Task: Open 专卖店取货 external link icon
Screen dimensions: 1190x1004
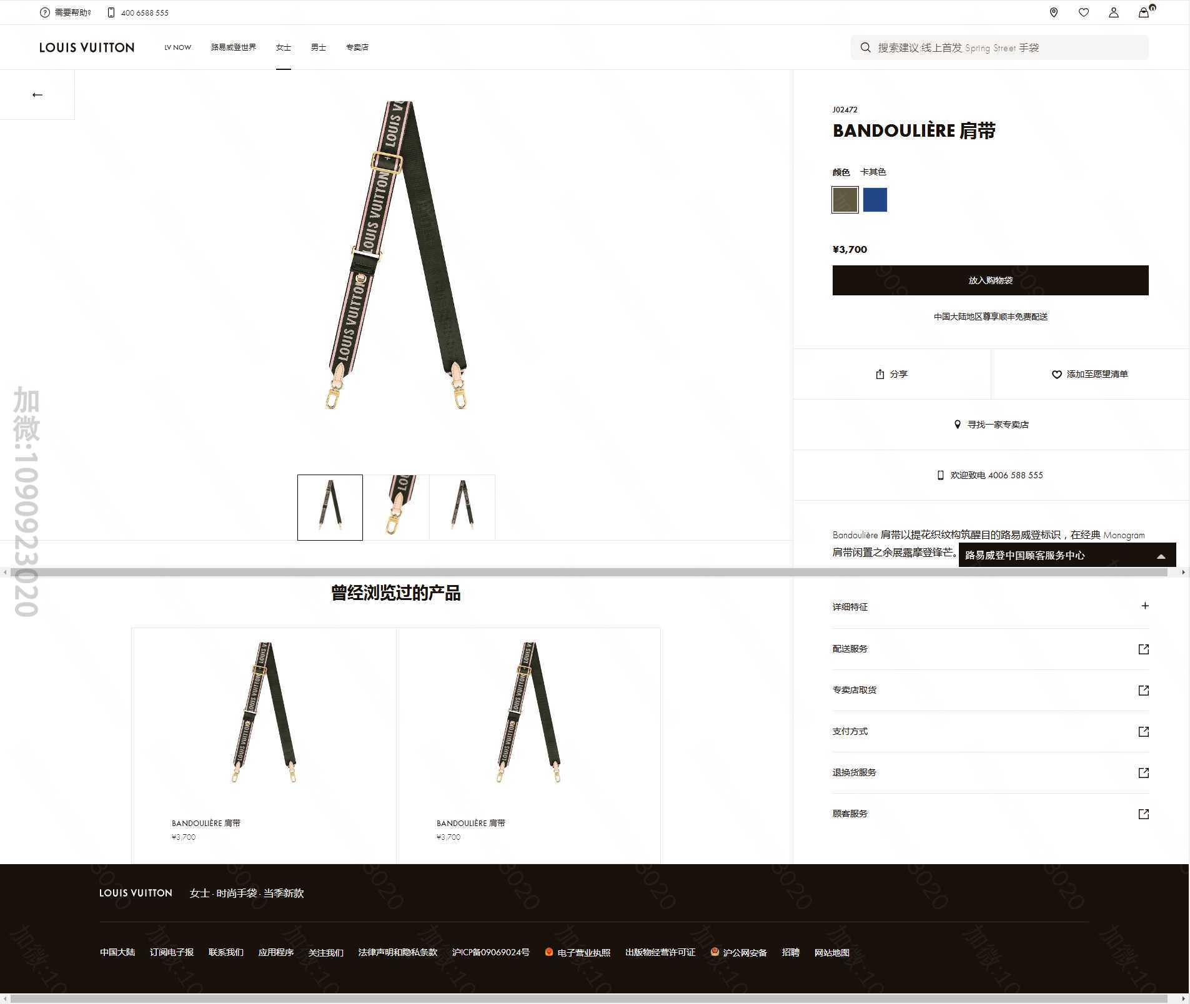Action: (1144, 691)
